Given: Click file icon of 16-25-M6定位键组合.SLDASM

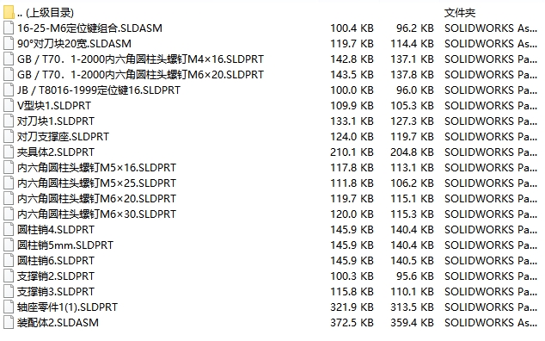Looking at the screenshot, I should (x=9, y=28).
